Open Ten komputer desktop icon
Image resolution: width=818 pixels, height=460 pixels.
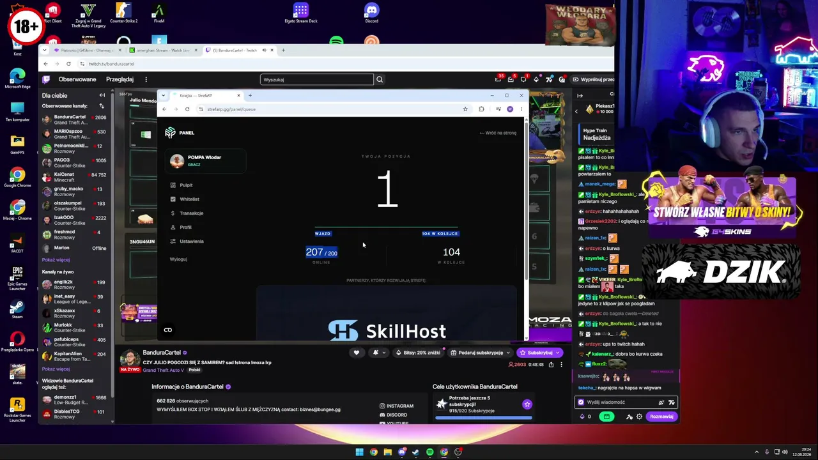point(17,111)
